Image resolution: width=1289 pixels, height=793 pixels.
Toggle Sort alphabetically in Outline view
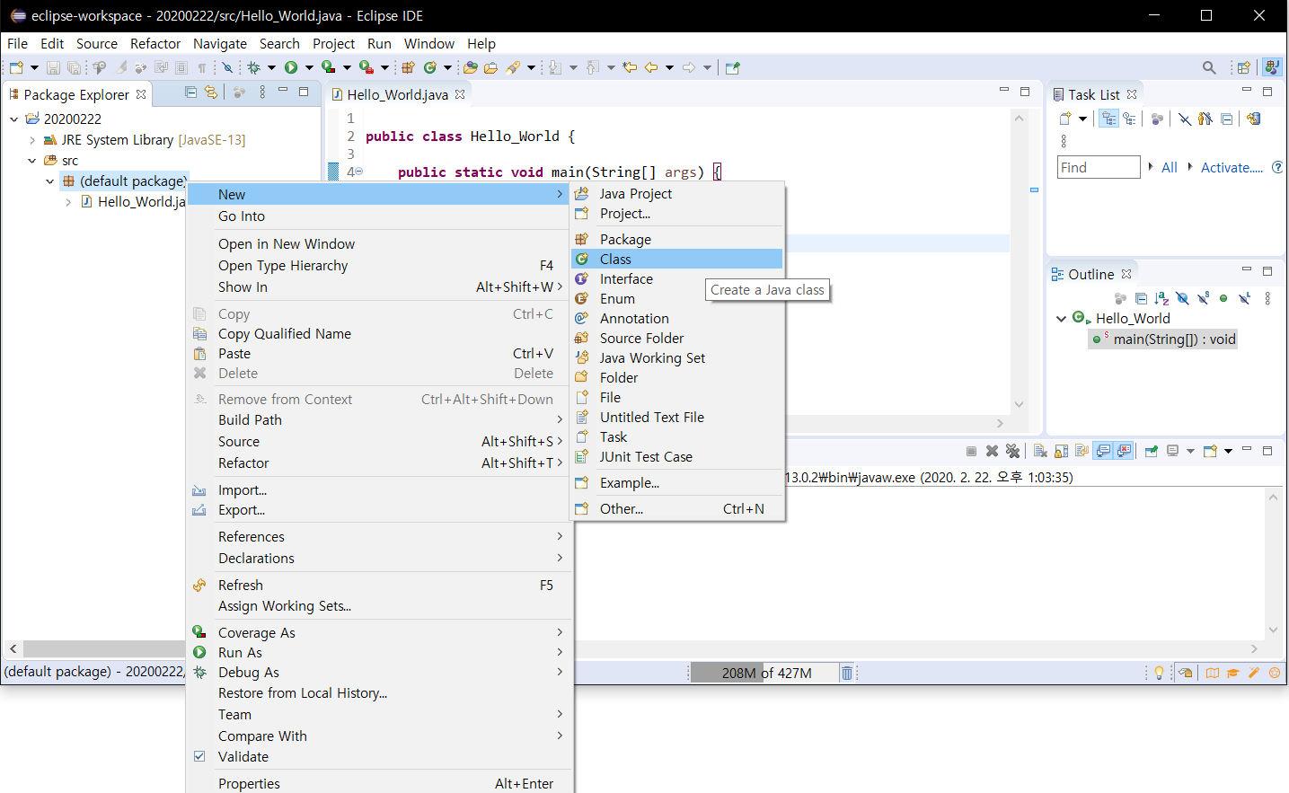pyautogui.click(x=1161, y=298)
